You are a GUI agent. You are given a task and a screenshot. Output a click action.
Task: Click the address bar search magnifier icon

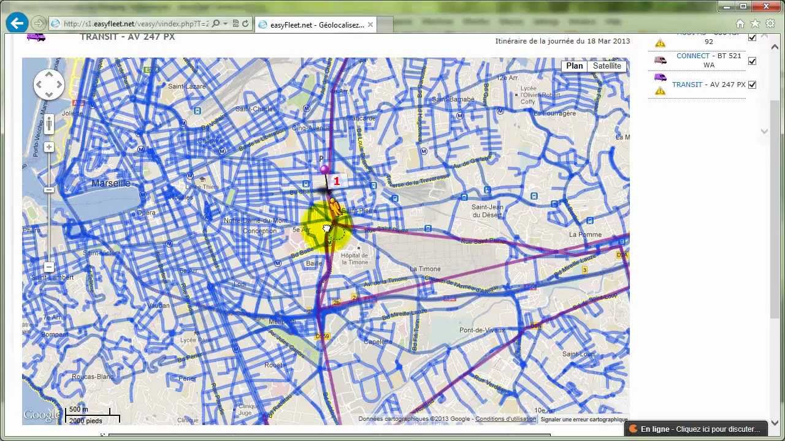click(216, 24)
